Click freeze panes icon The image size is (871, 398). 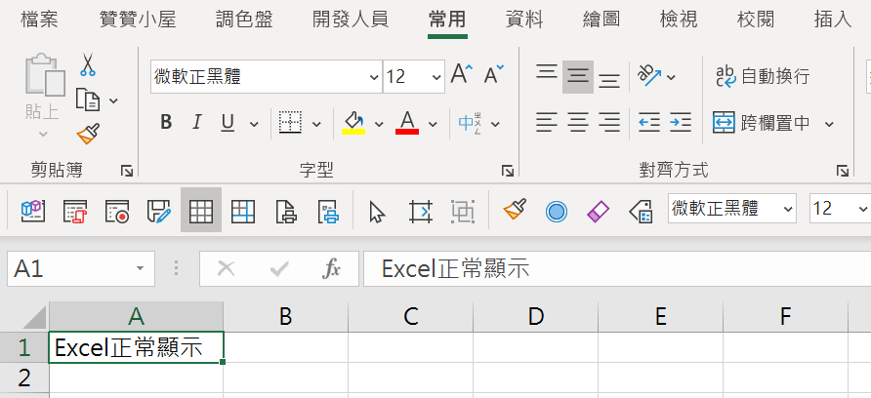pyautogui.click(x=243, y=211)
